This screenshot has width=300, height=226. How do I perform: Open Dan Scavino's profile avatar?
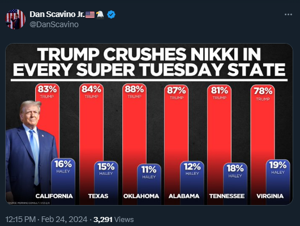tap(15, 19)
